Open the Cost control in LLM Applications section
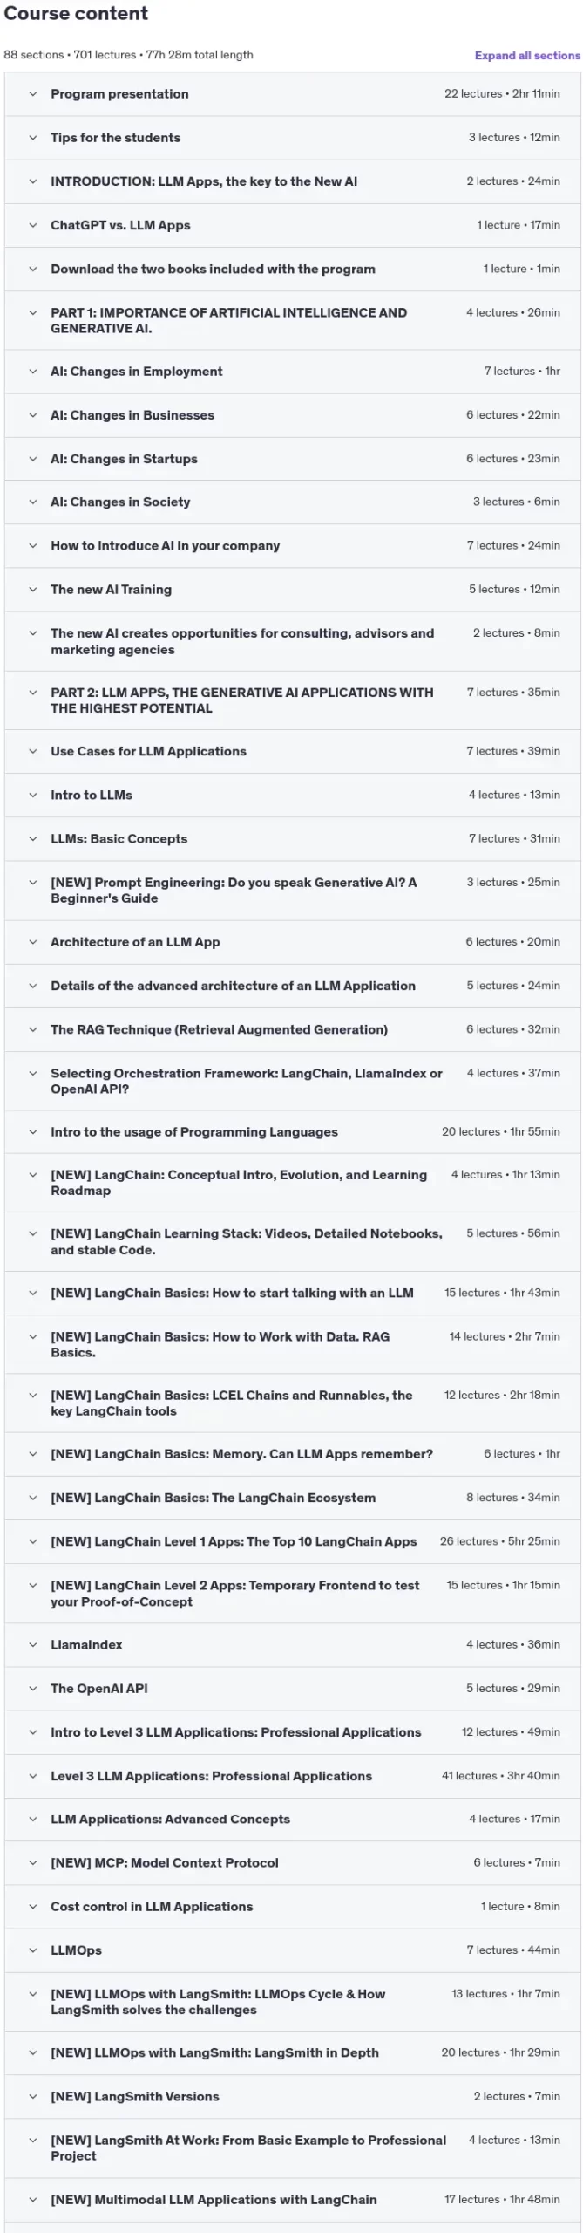 [x=152, y=1906]
